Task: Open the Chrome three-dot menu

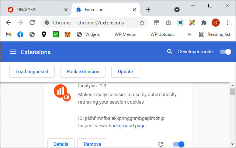Action: tap(228, 23)
